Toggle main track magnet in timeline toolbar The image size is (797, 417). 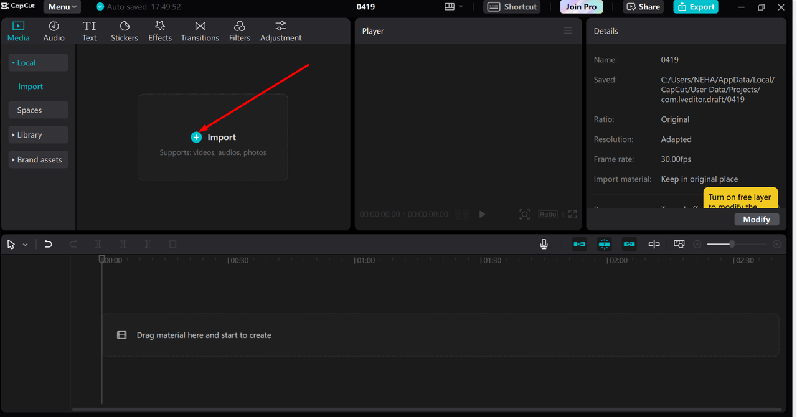tap(579, 245)
